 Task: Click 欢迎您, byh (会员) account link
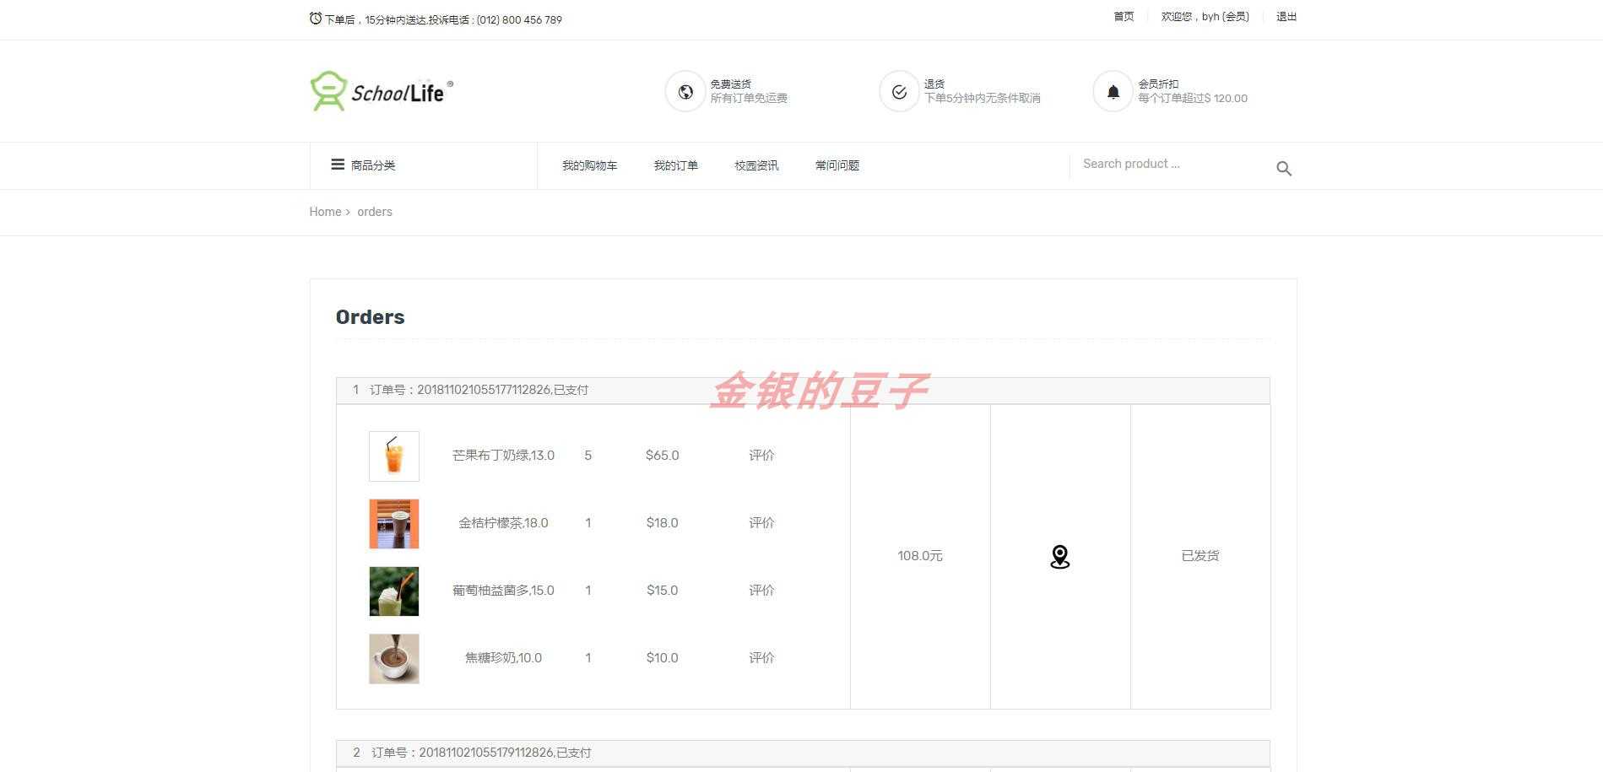coord(1205,17)
